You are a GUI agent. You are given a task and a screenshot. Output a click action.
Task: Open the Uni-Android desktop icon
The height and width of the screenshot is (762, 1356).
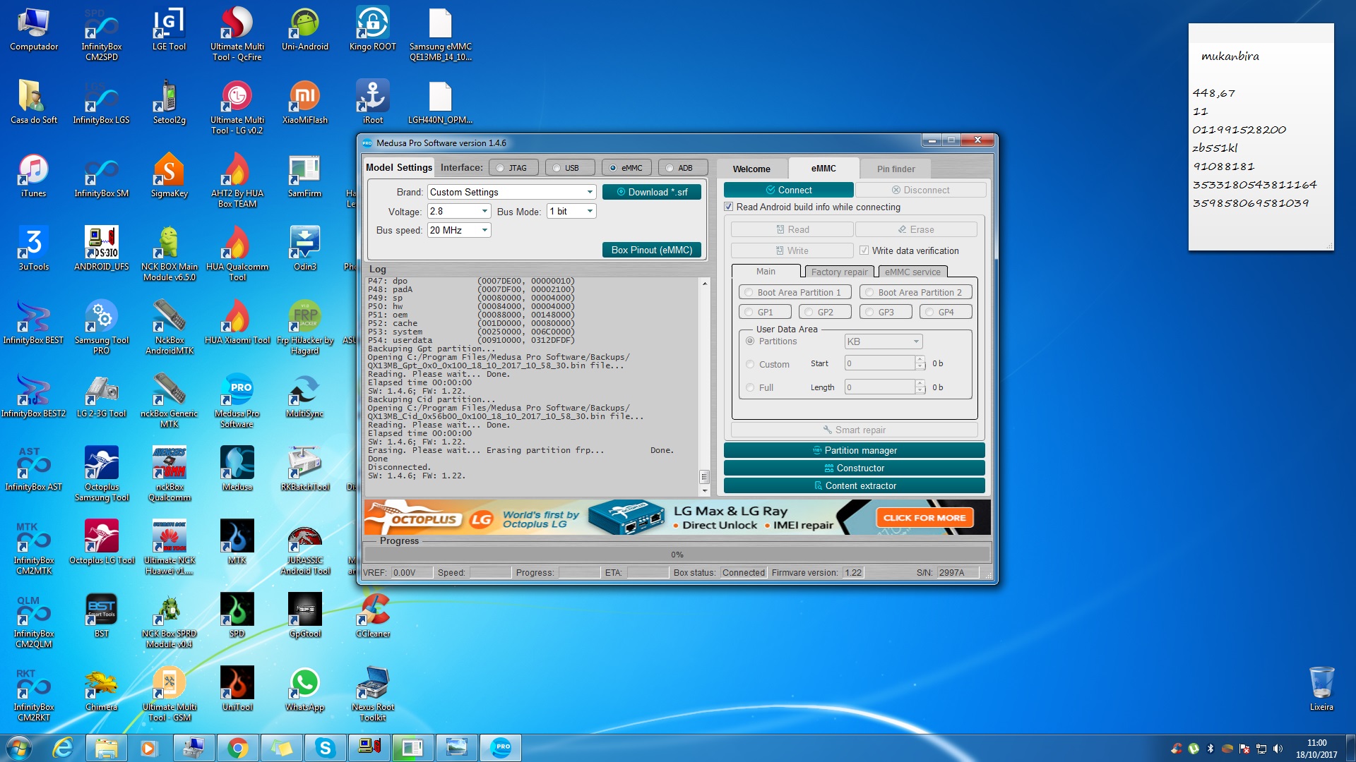[x=304, y=30]
